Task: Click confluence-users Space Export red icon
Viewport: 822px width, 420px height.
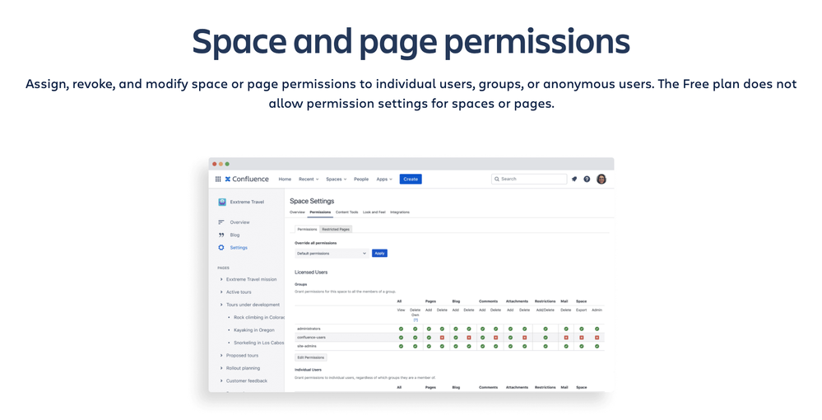Action: [582, 337]
